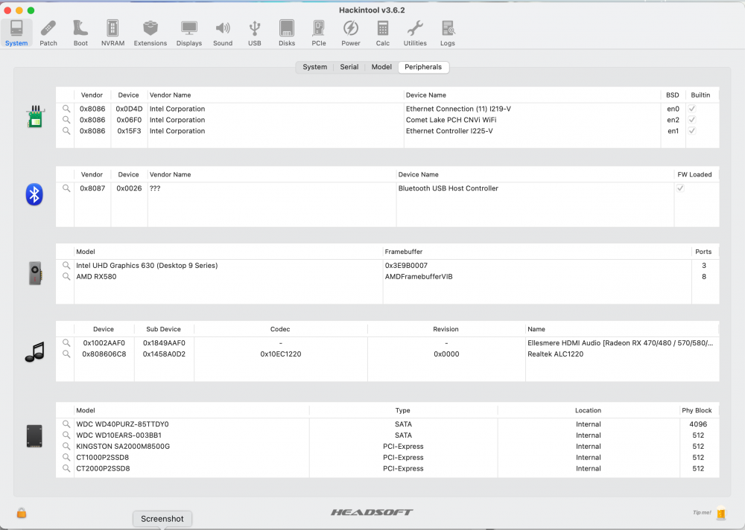Open the Patch tool

(48, 33)
